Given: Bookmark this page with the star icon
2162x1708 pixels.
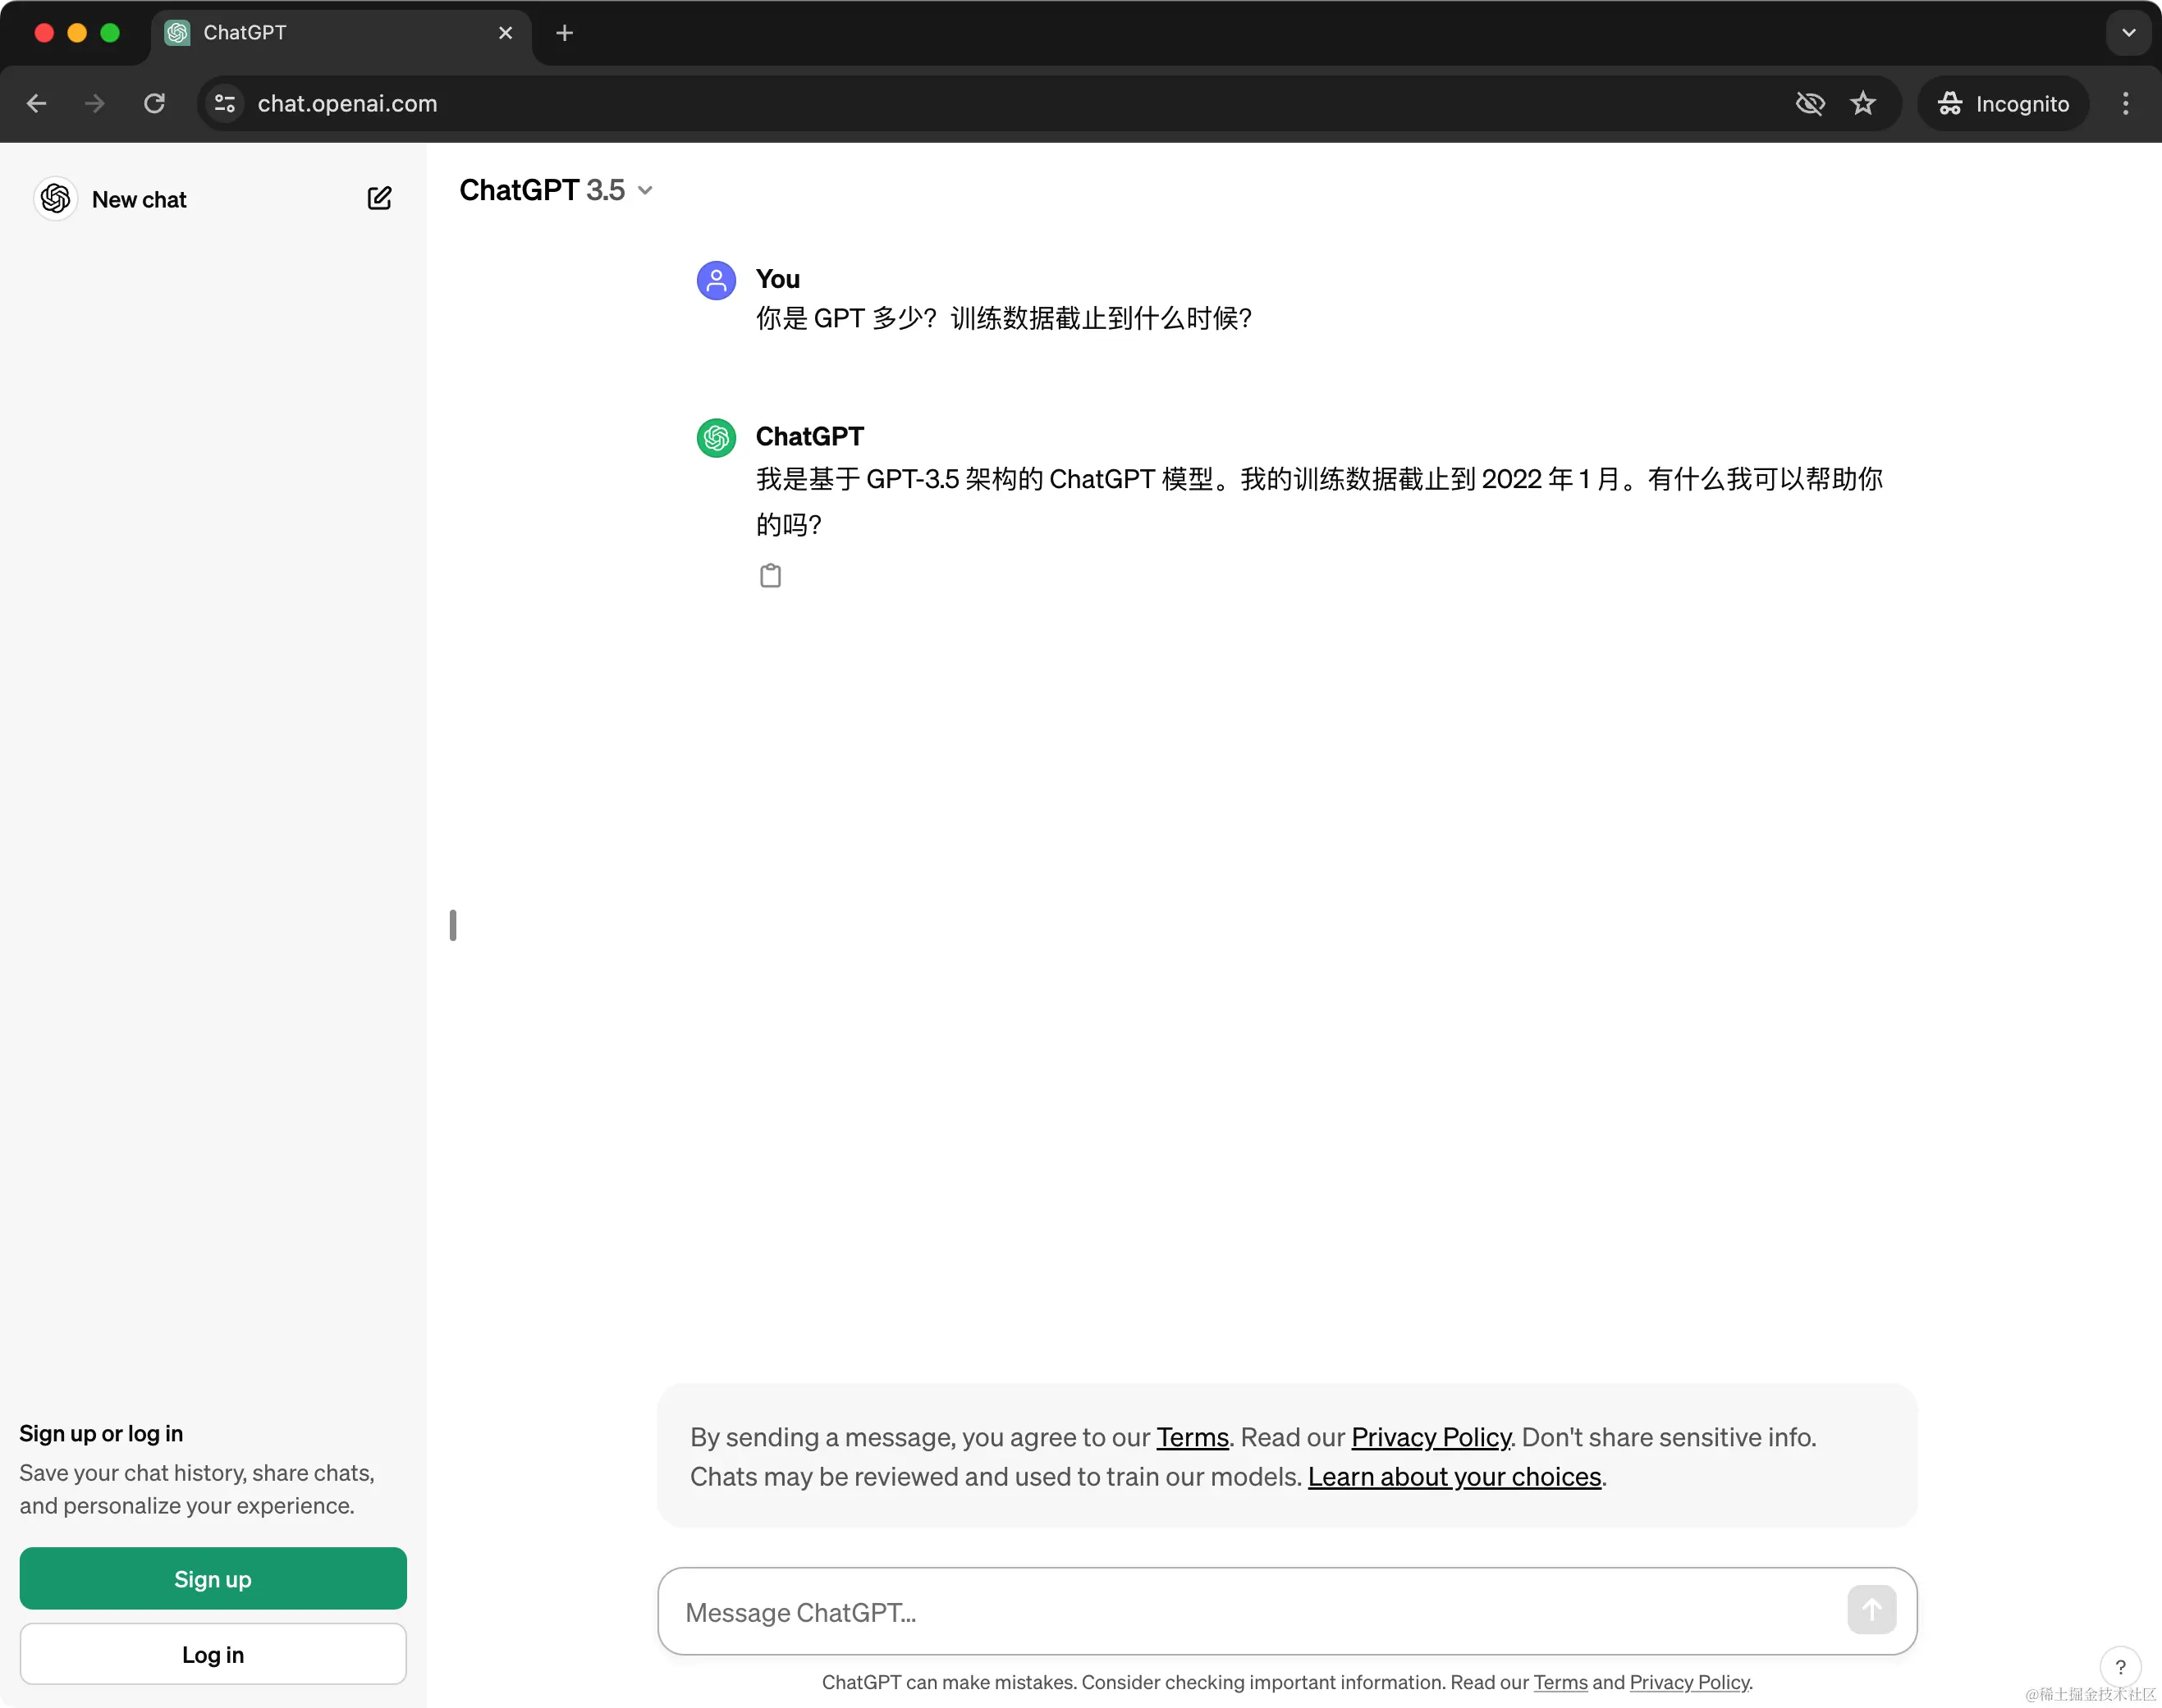Looking at the screenshot, I should click(1863, 103).
